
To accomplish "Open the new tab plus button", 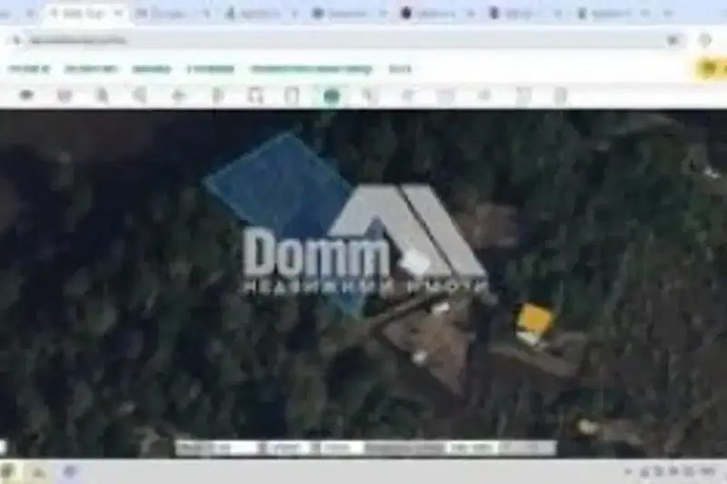I will click(x=667, y=14).
